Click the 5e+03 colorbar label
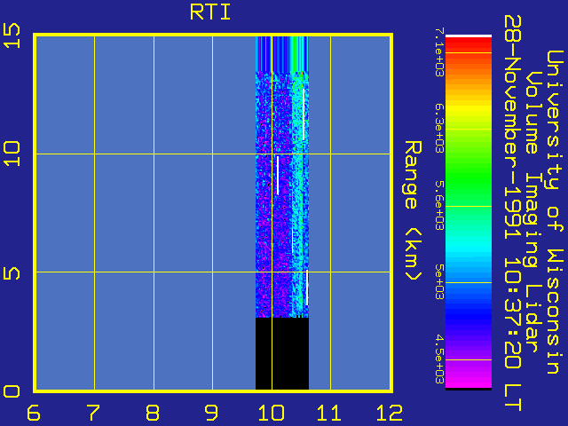This screenshot has width=568, height=426. click(439, 282)
